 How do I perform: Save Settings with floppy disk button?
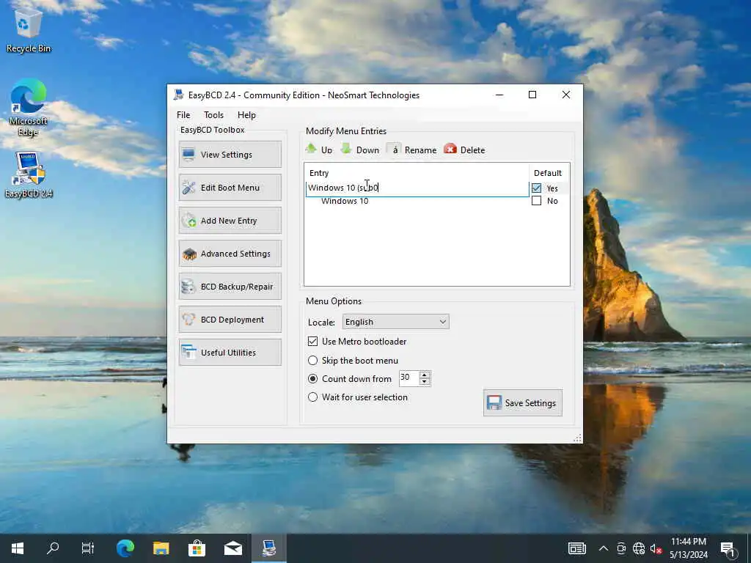[x=522, y=402]
